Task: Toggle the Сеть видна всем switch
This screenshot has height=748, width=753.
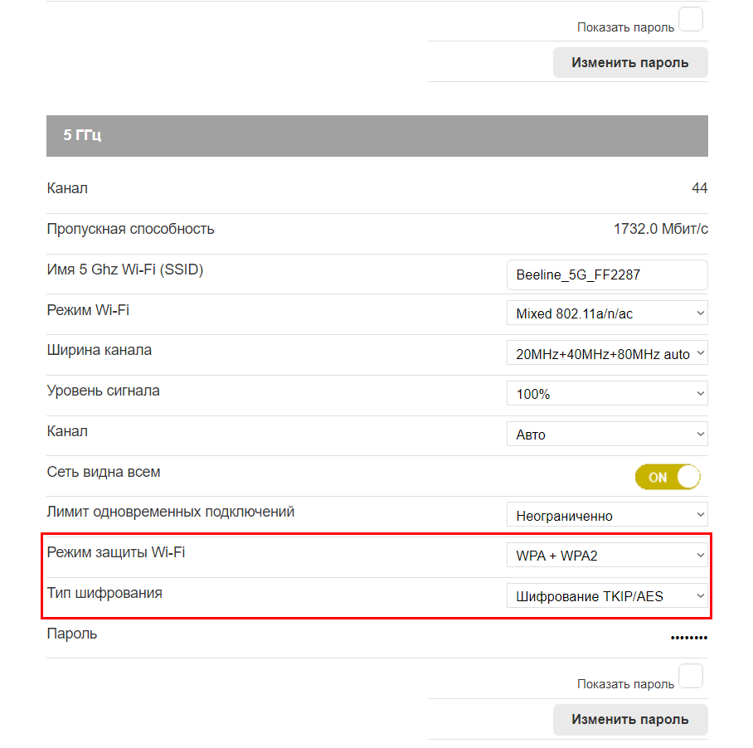Action: [x=668, y=477]
